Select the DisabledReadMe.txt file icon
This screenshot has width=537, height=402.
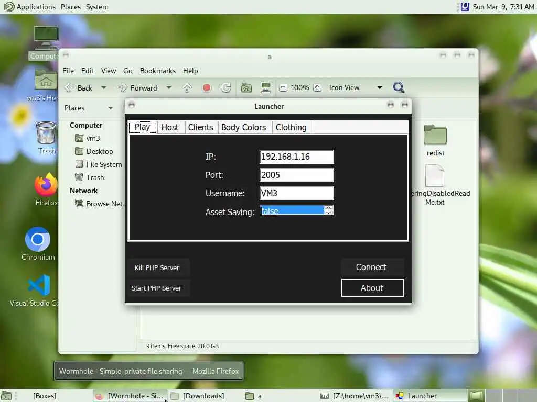(x=435, y=175)
